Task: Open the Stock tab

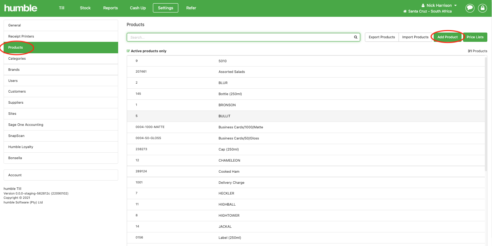Action: point(85,8)
